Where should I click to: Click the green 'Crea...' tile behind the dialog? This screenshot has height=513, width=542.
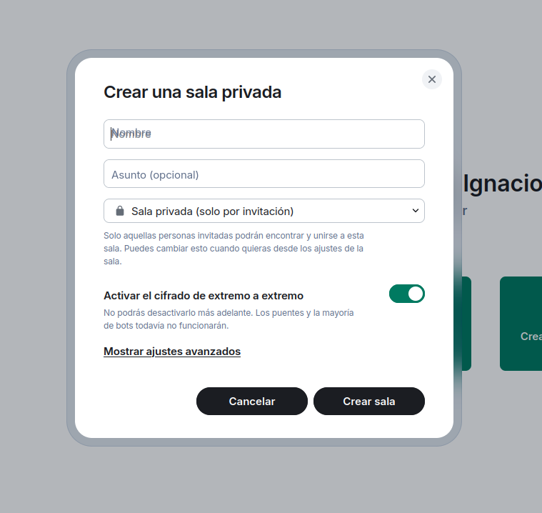[521, 324]
